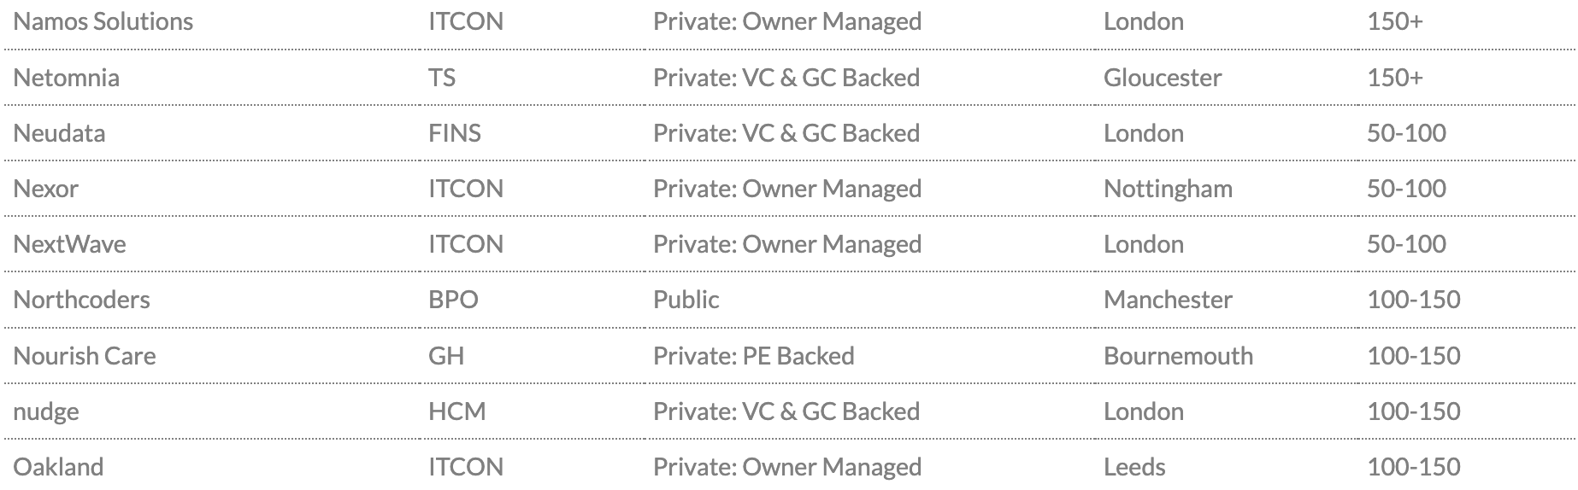Screen dimensions: 1578x490
Task: Click the Public ownership cell for Northcoders
Action: [x=686, y=300]
